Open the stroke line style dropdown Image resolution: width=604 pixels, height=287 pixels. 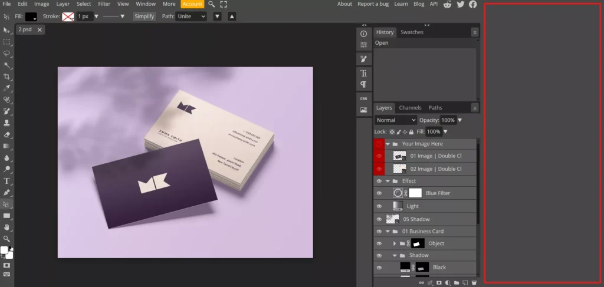(x=114, y=17)
